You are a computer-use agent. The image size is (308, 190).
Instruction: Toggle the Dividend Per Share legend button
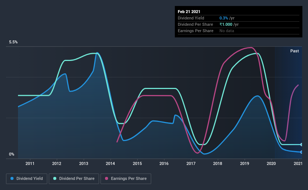(x=74, y=179)
